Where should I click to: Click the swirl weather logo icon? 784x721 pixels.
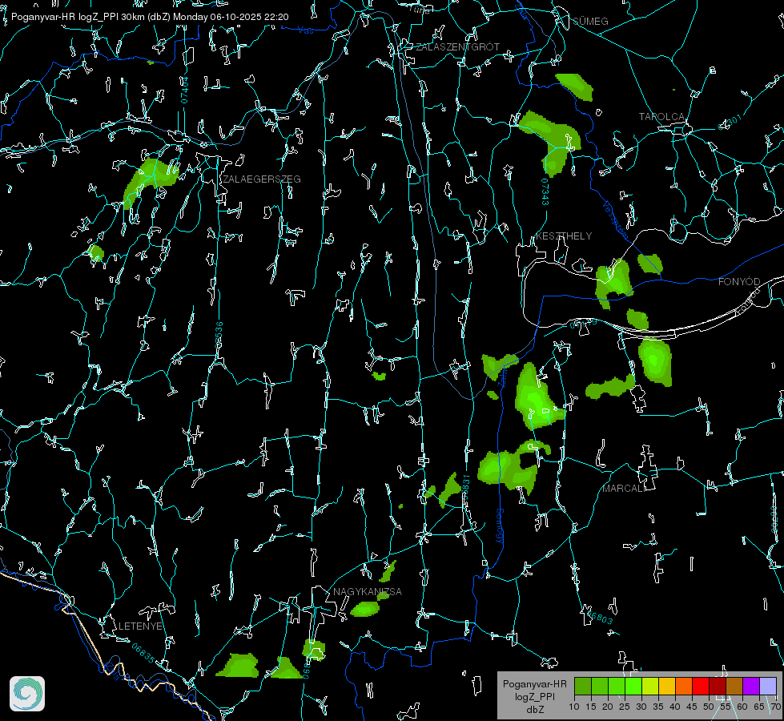27,694
